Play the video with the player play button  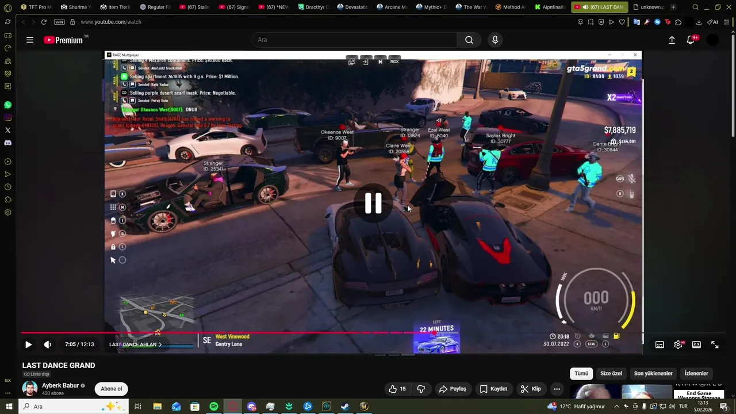click(x=28, y=344)
